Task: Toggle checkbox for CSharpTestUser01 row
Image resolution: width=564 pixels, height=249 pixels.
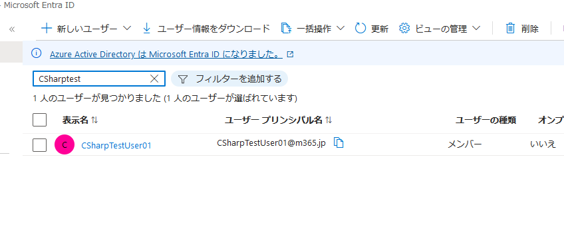Action: [39, 145]
